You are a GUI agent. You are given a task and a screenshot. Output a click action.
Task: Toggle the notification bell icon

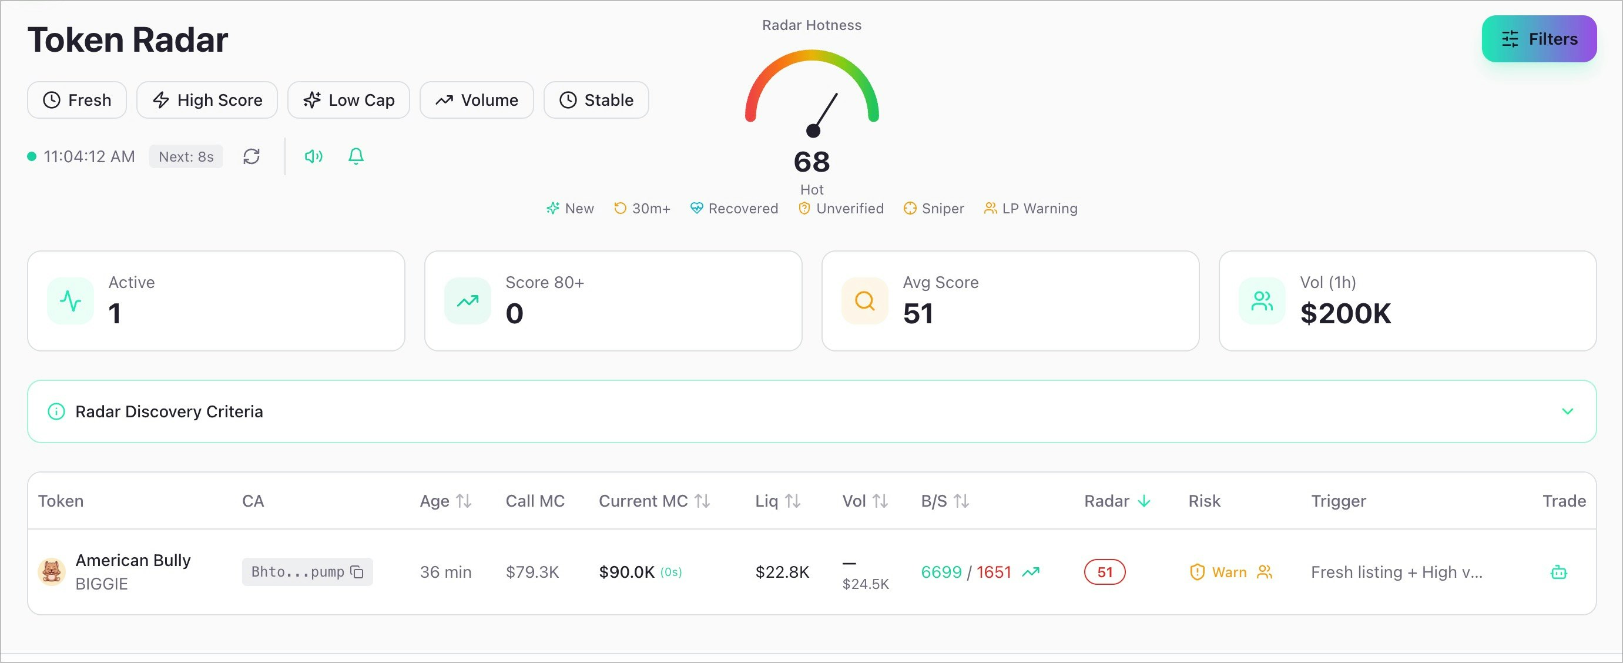coord(356,156)
